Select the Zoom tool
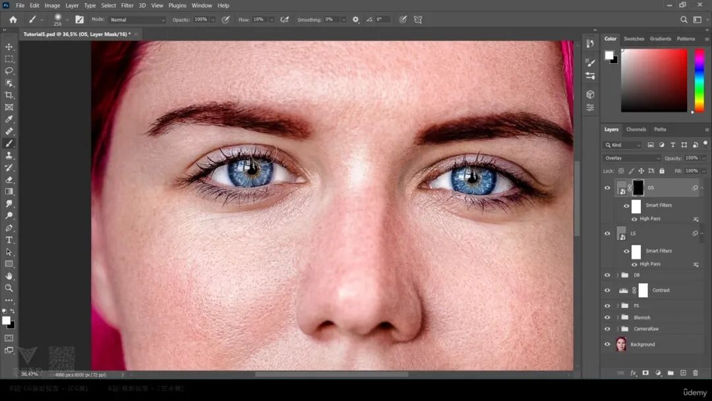 click(9, 288)
